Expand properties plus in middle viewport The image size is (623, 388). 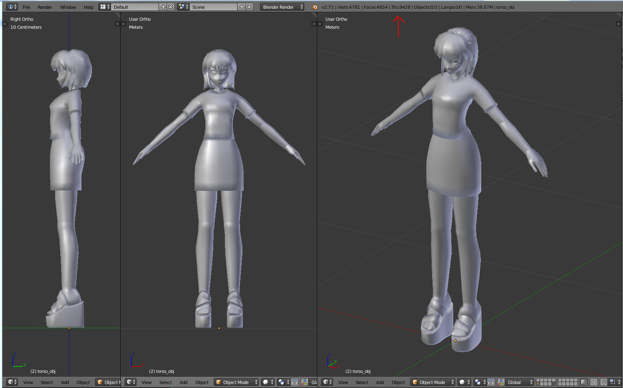tap(313, 24)
